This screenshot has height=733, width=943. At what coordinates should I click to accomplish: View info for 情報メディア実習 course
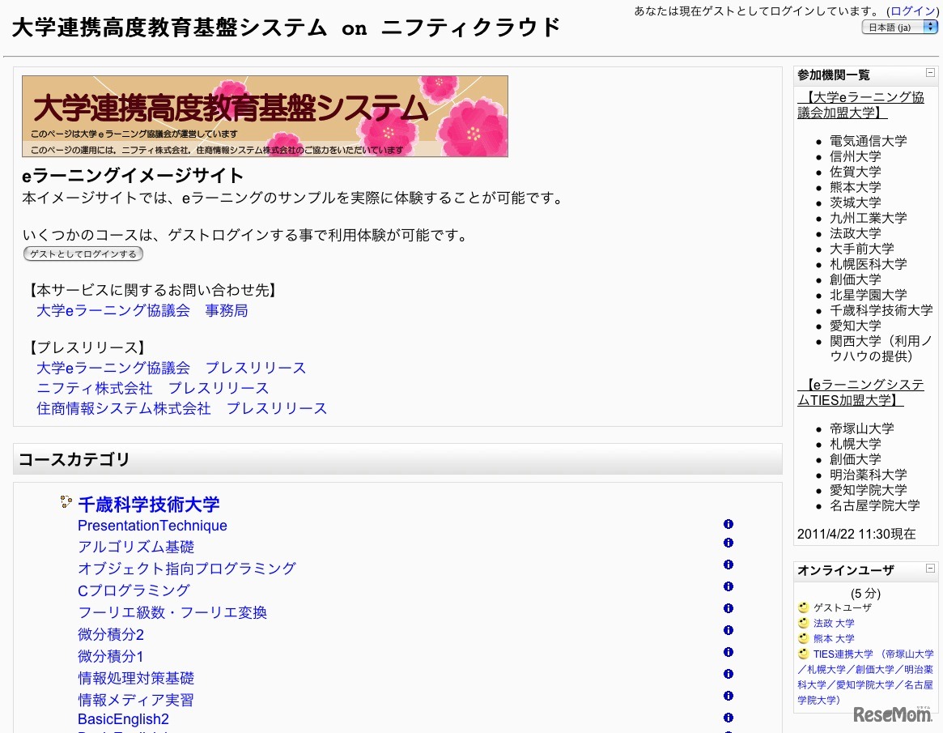[728, 696]
